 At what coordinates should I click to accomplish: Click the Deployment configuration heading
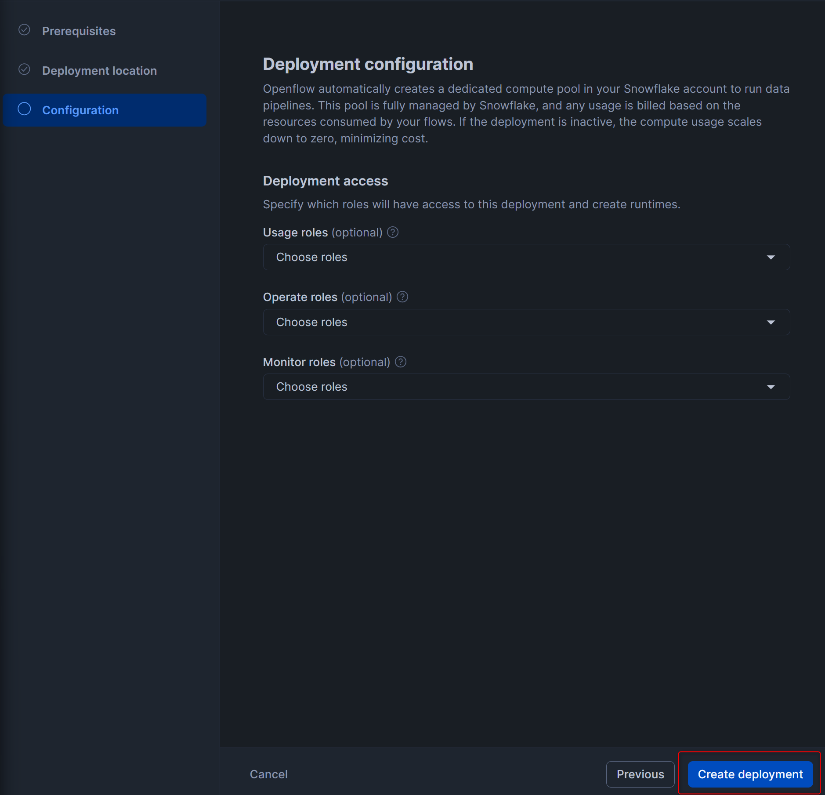[368, 64]
